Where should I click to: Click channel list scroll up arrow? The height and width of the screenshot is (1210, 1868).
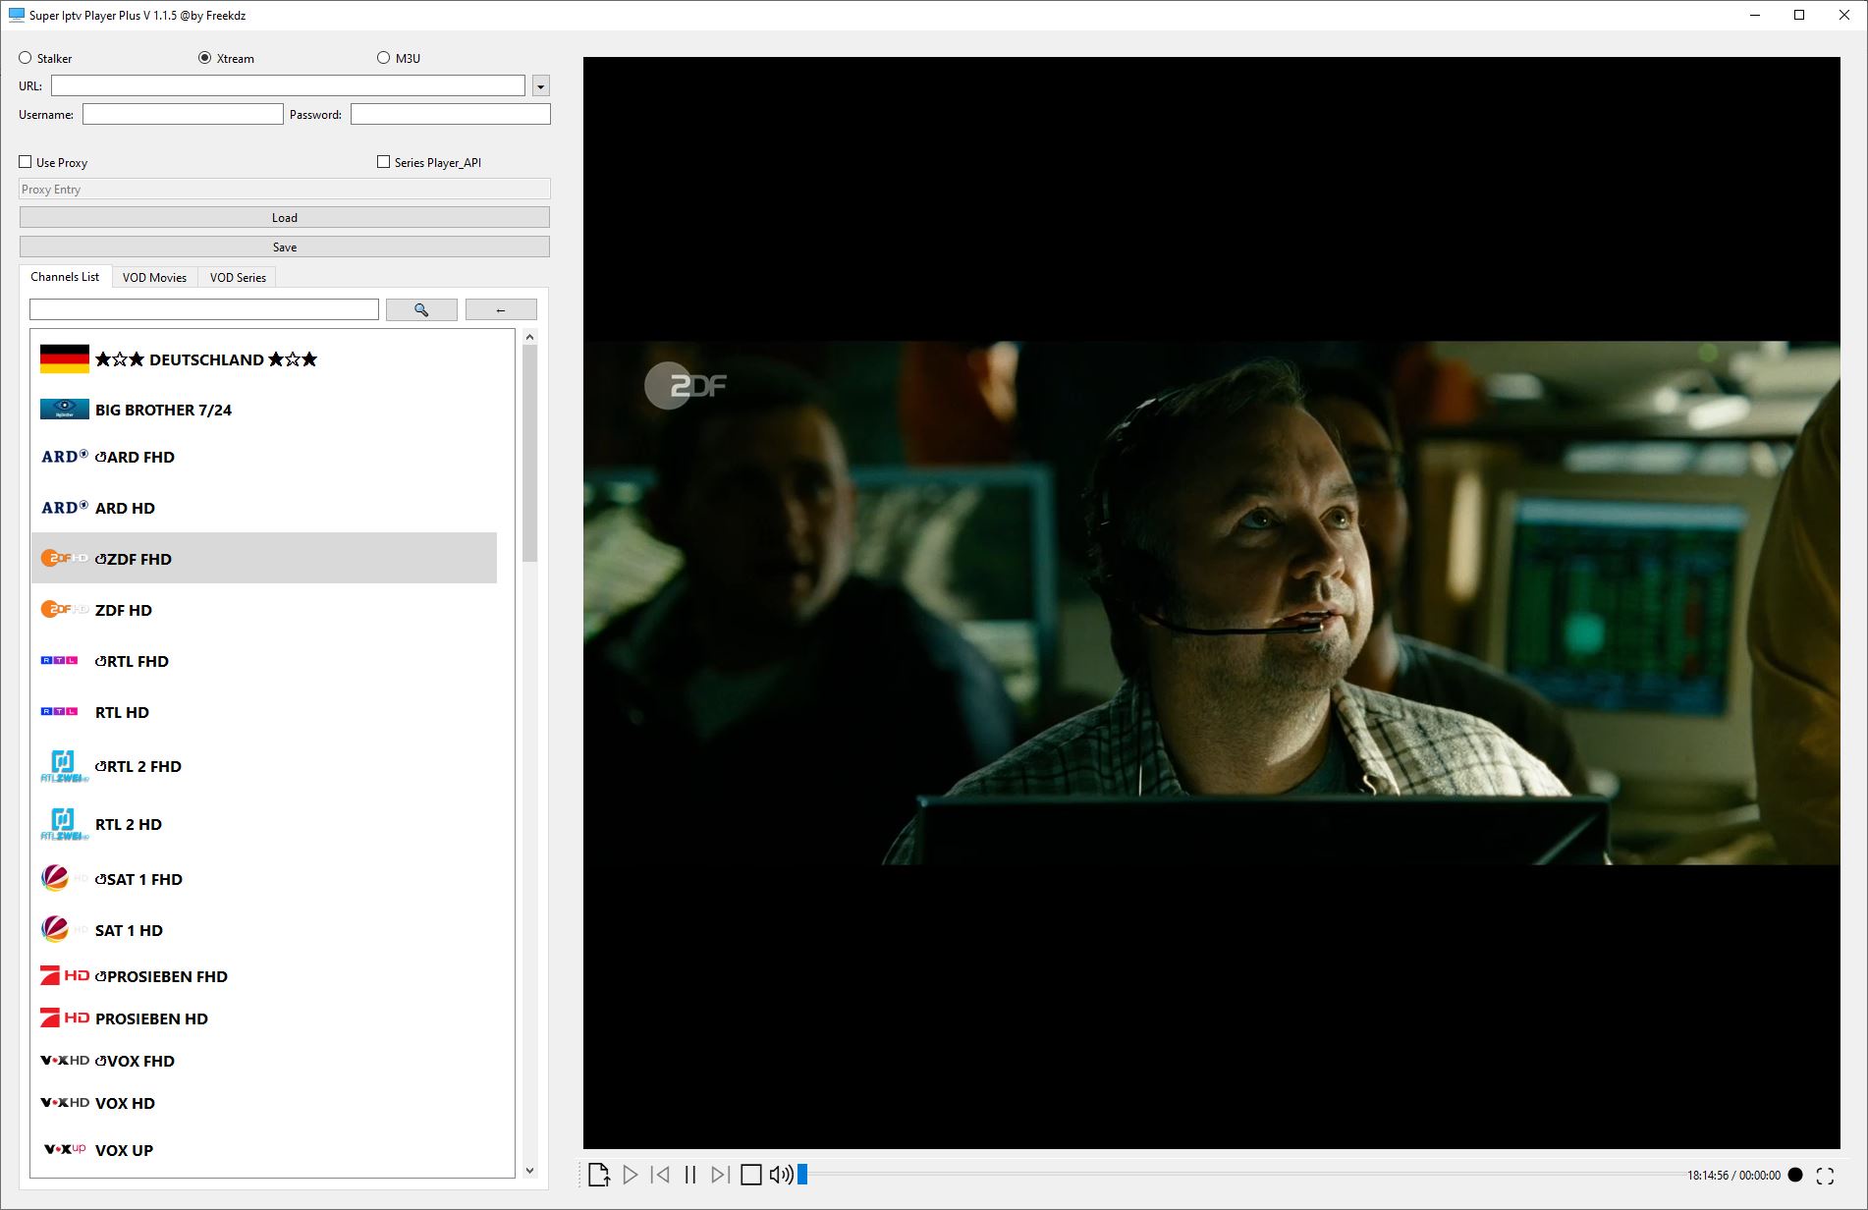pyautogui.click(x=530, y=337)
